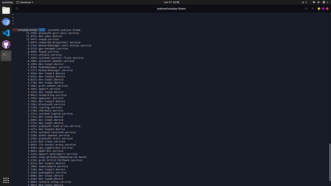Open the terminal search icon
331x186 pixels.
point(17,9)
